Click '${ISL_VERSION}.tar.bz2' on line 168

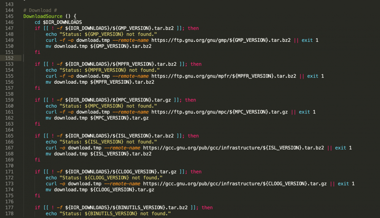pyautogui.click(x=121, y=154)
